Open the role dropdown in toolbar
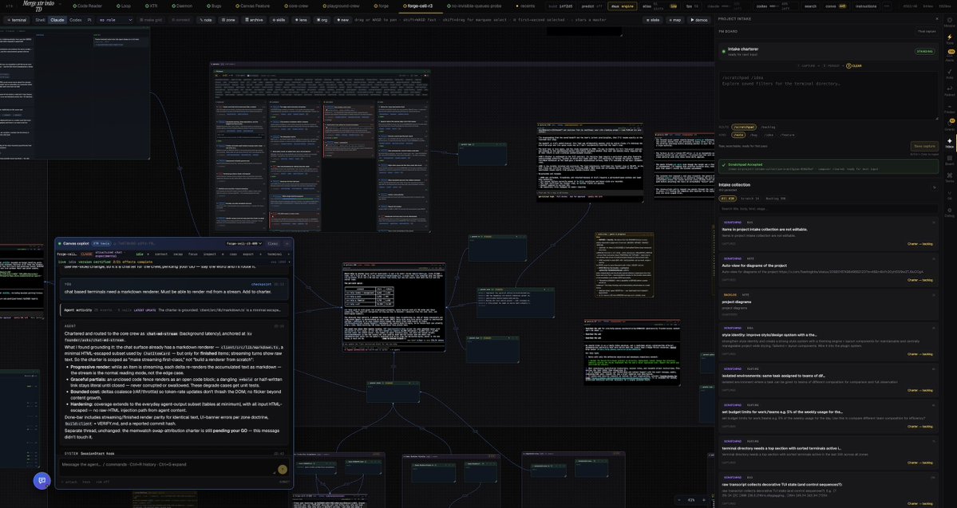 click(x=115, y=20)
